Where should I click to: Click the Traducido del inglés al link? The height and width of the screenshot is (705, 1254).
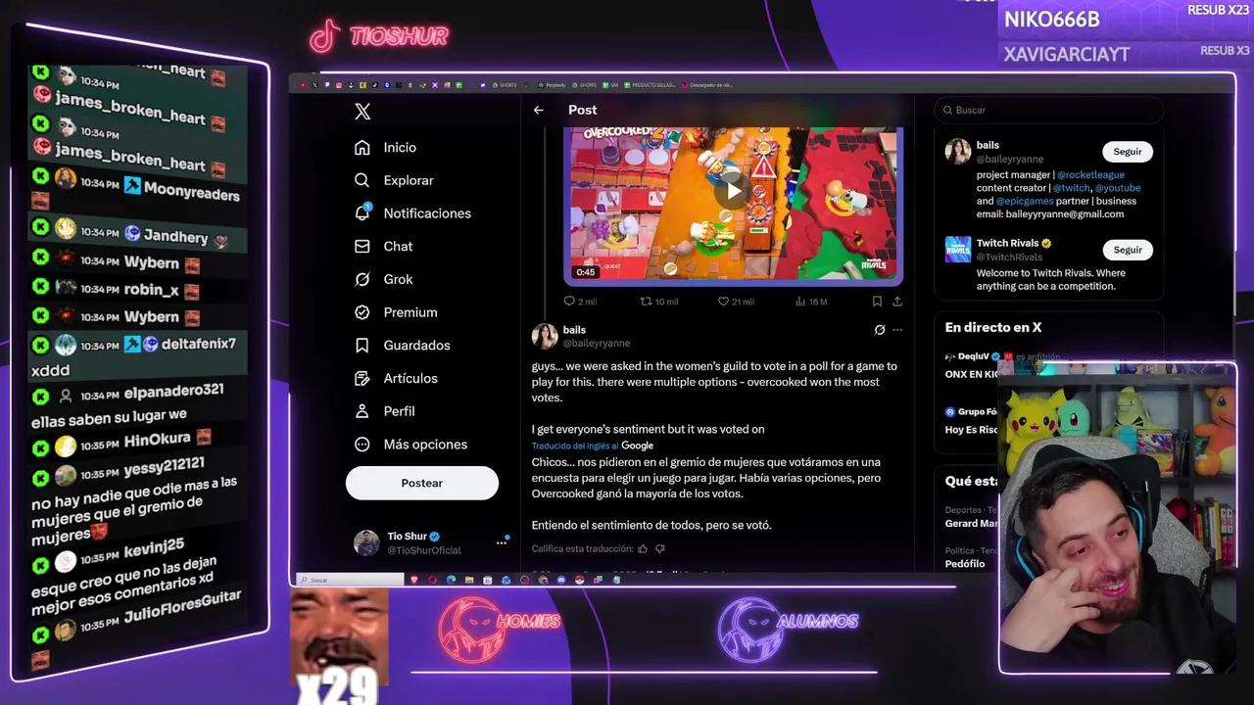point(575,446)
